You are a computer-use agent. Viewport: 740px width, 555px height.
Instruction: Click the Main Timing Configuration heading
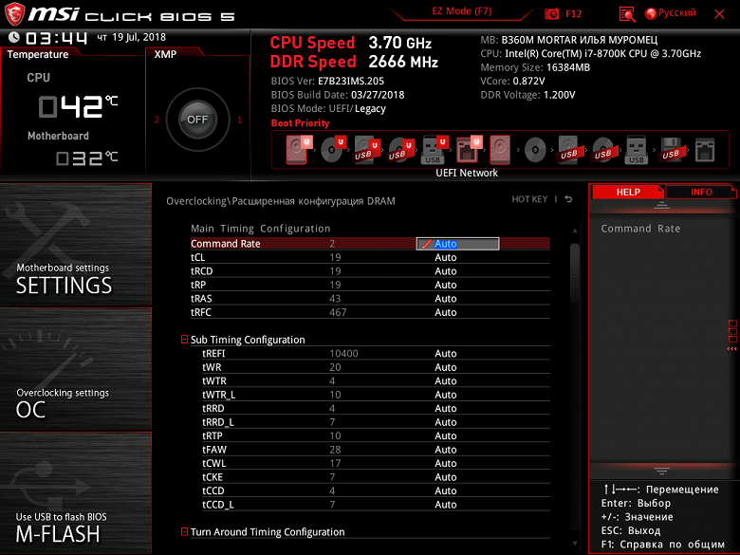pos(260,229)
